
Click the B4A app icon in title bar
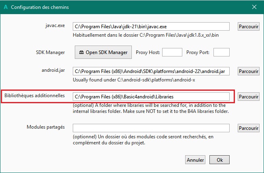coord(5,7)
